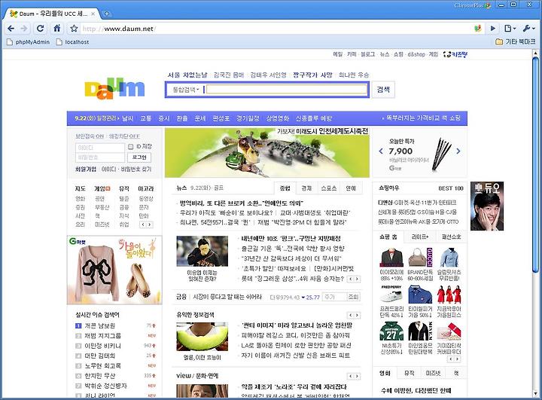Open the 영화 tab at bottom right
This screenshot has width=542, height=400.
[385, 373]
